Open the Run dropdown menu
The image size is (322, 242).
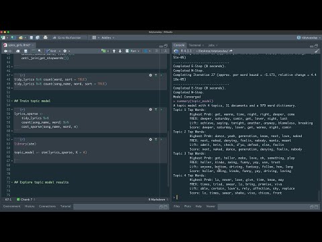[x=139, y=51]
